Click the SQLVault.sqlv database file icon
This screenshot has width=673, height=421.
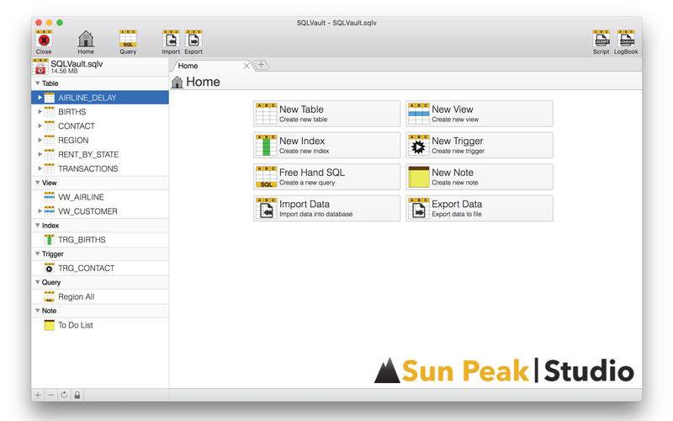pyautogui.click(x=40, y=67)
